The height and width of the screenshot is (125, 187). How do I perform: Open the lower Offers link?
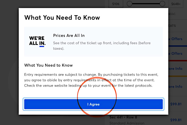pyautogui.click(x=175, y=53)
